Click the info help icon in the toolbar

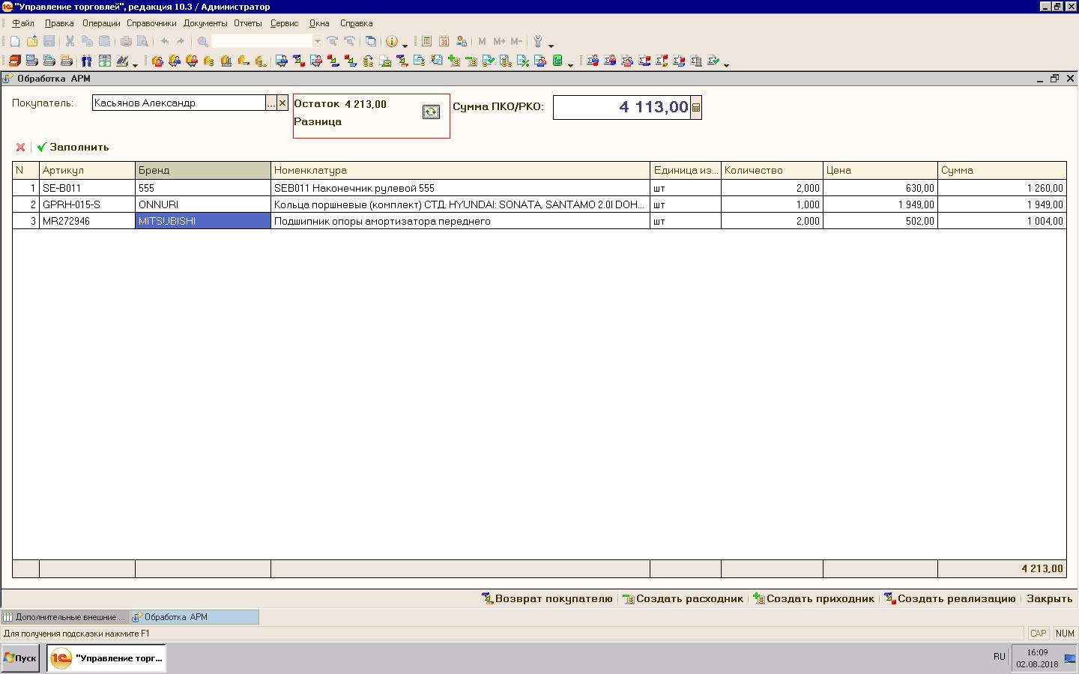point(391,42)
